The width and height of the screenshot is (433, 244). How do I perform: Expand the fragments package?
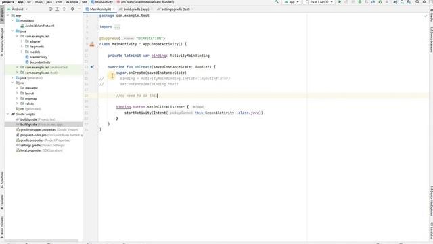(x=22, y=47)
